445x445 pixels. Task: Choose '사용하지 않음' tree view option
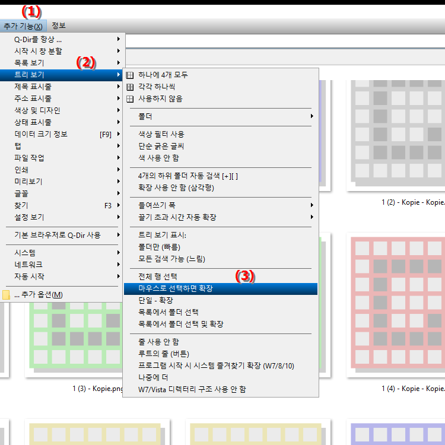click(x=221, y=98)
